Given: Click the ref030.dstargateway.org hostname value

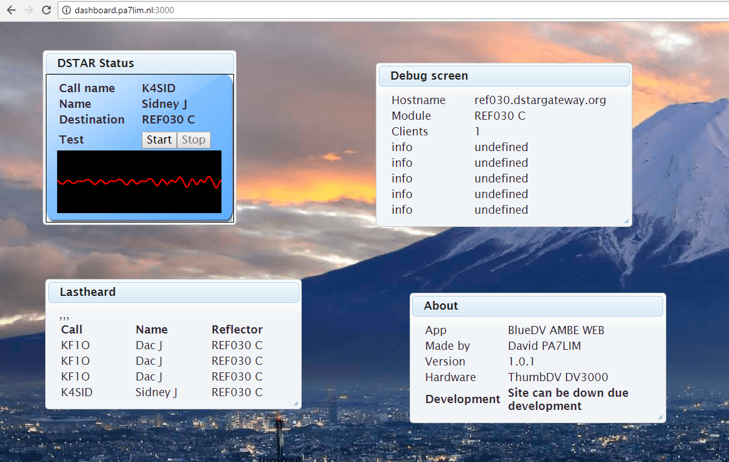Looking at the screenshot, I should [x=540, y=100].
